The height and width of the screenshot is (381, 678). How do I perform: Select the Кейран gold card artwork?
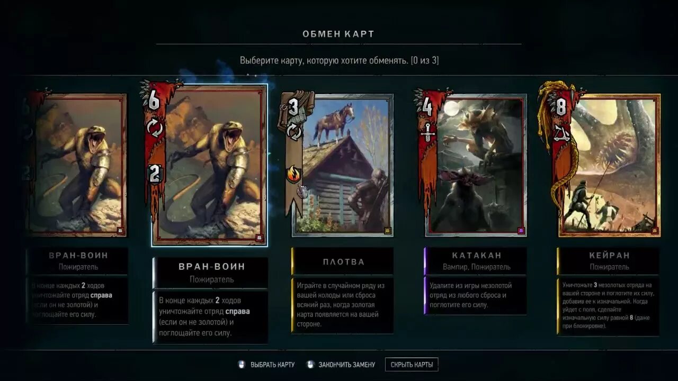609,165
